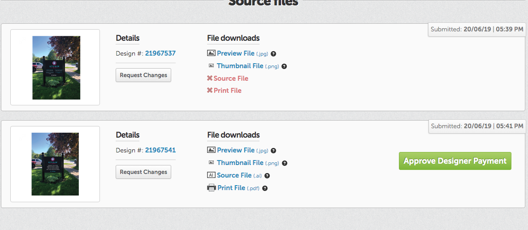Click image icon of first Preview File
Image resolution: width=528 pixels, height=230 pixels.
pos(211,53)
